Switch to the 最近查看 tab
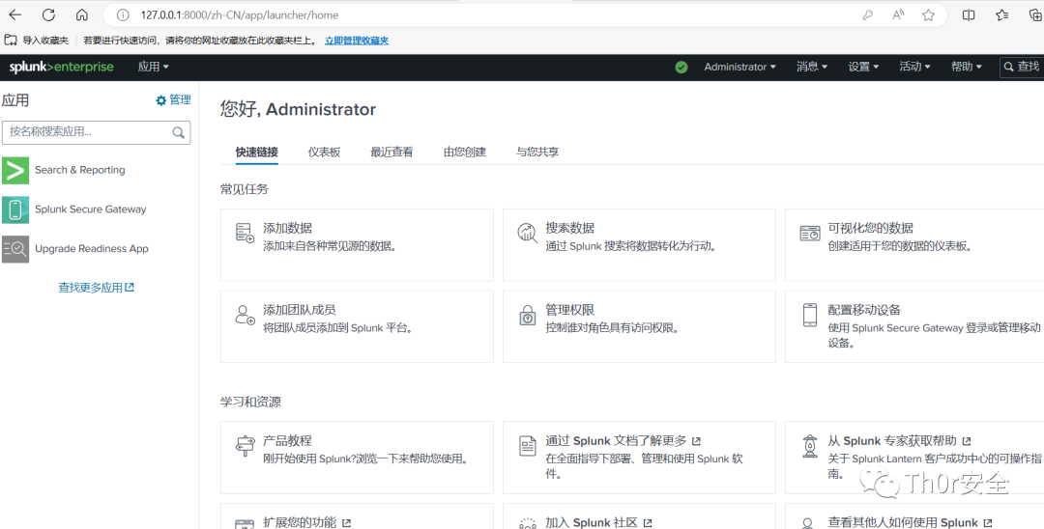 pyautogui.click(x=391, y=153)
